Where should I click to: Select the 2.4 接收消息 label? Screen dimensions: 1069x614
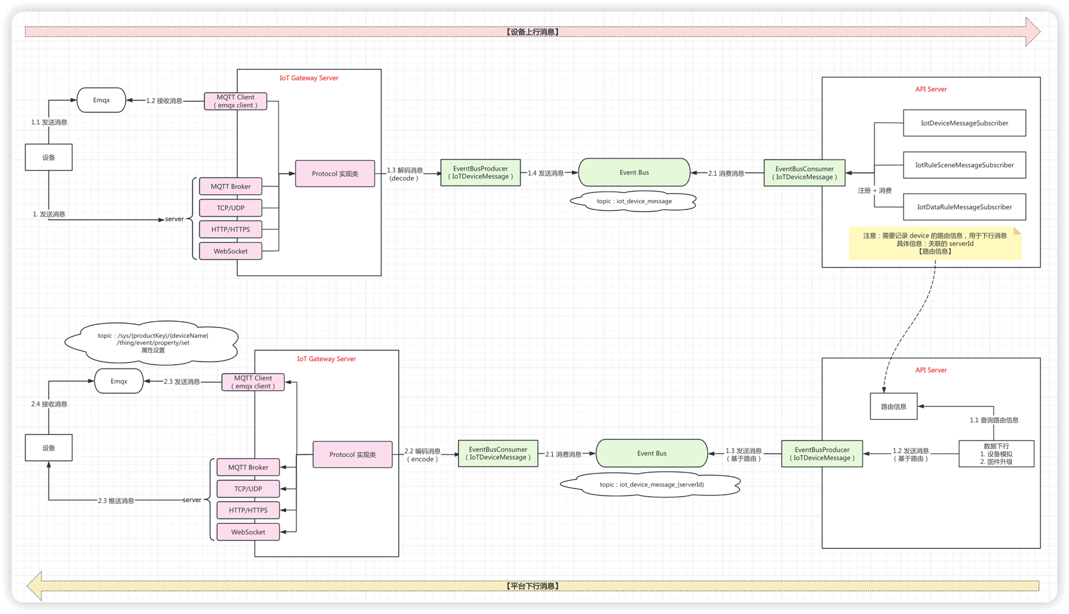49,404
